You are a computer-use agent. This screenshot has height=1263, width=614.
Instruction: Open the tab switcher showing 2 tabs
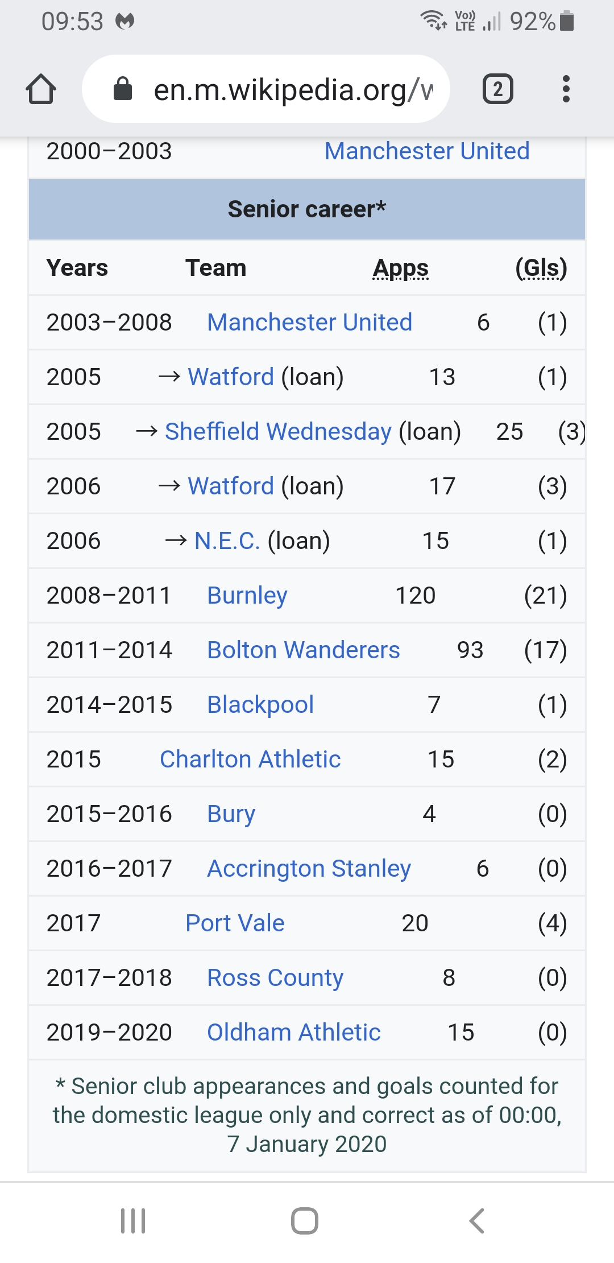497,89
